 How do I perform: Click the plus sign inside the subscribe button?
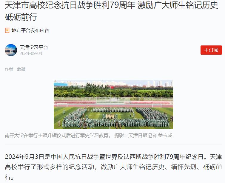coord(206,50)
